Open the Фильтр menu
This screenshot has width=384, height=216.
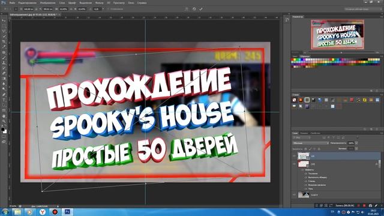99,2
